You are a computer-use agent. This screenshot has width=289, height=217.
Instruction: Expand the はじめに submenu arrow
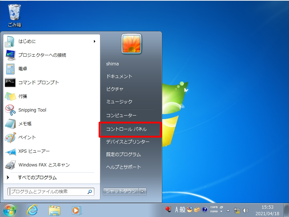tap(94, 42)
